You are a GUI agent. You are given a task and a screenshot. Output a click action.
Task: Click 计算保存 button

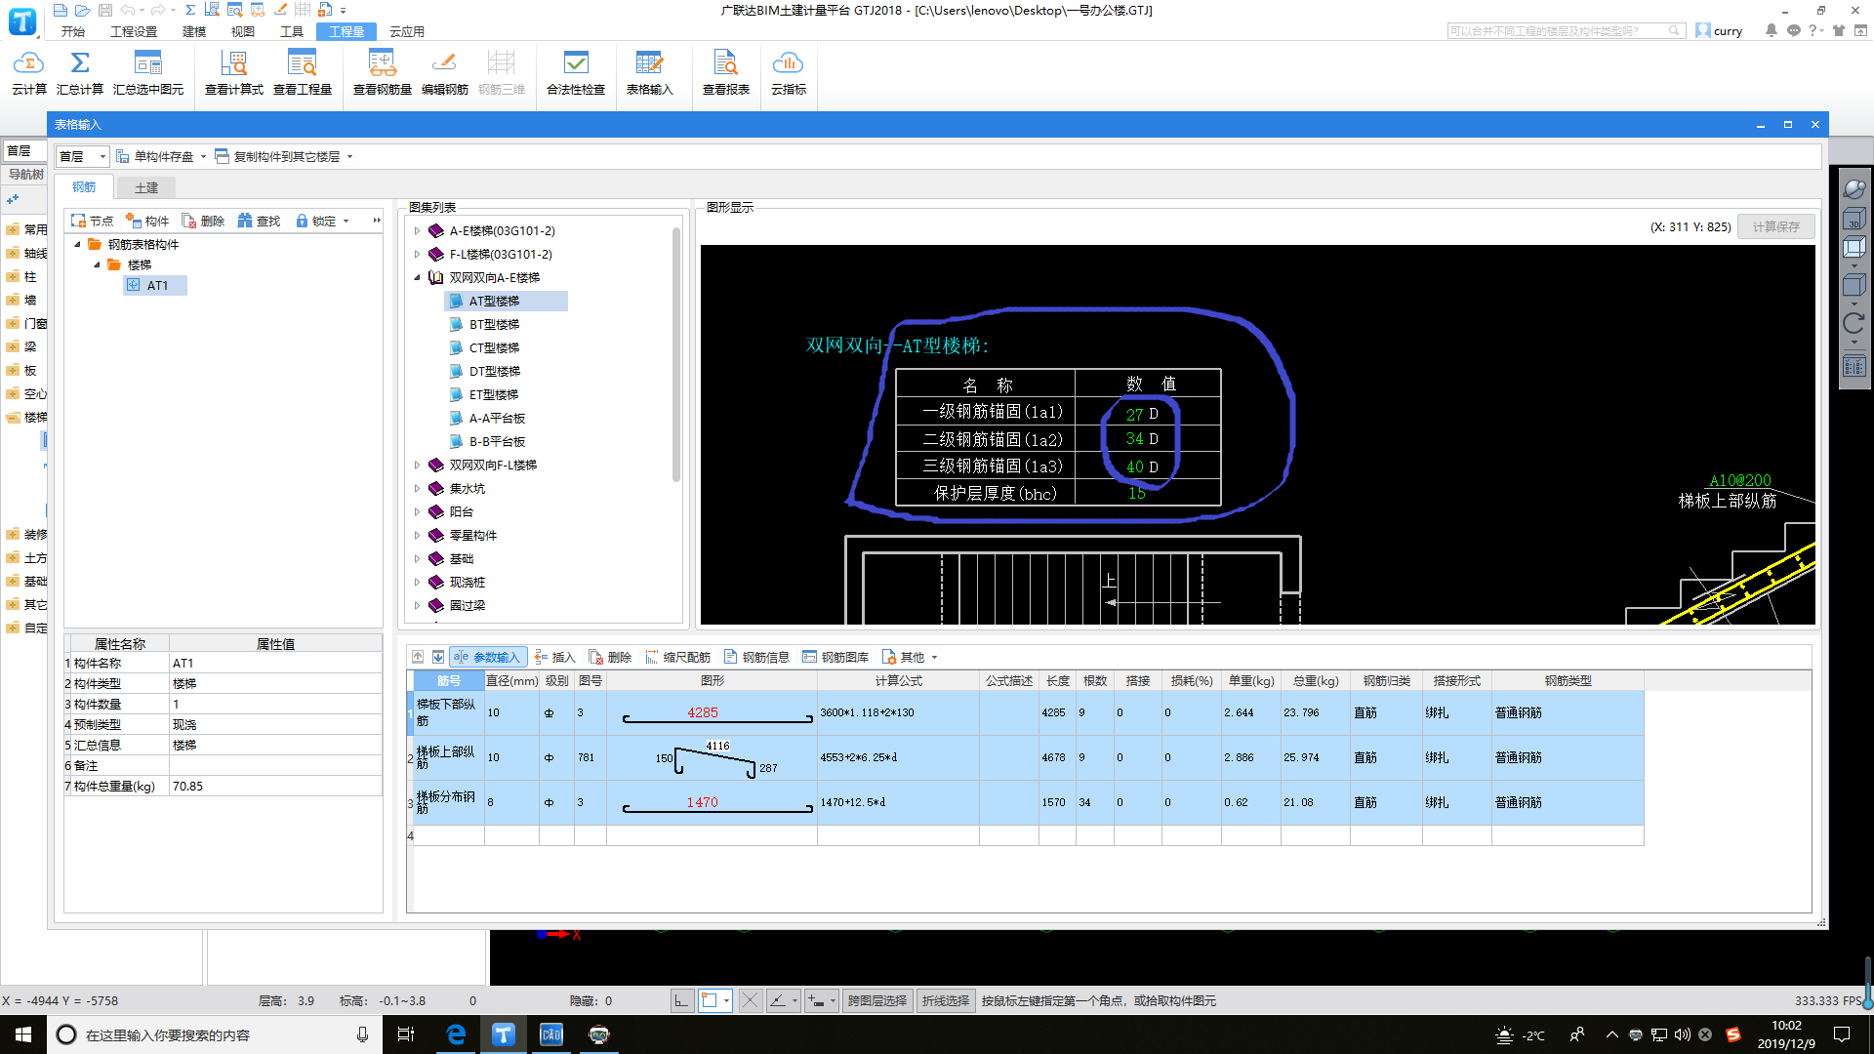coord(1775,226)
